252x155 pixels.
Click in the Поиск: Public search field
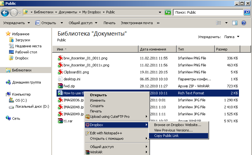pos(208,12)
